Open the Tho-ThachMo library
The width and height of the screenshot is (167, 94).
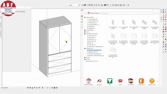click(131, 82)
